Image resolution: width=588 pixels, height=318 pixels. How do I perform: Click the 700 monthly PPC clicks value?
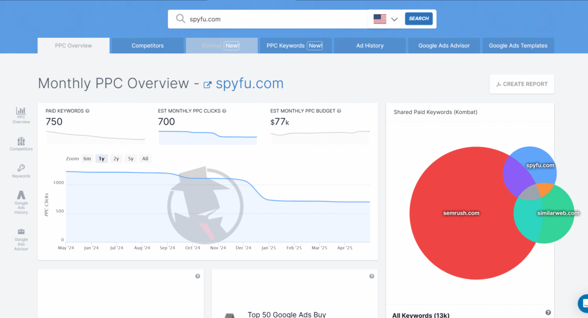[167, 121]
